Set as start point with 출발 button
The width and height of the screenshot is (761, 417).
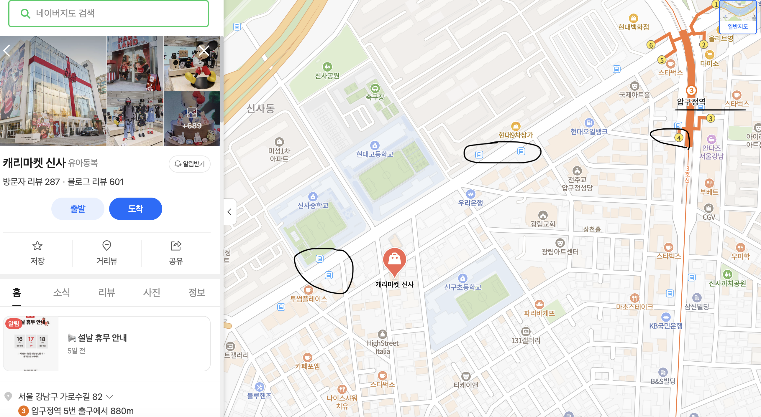tap(78, 209)
